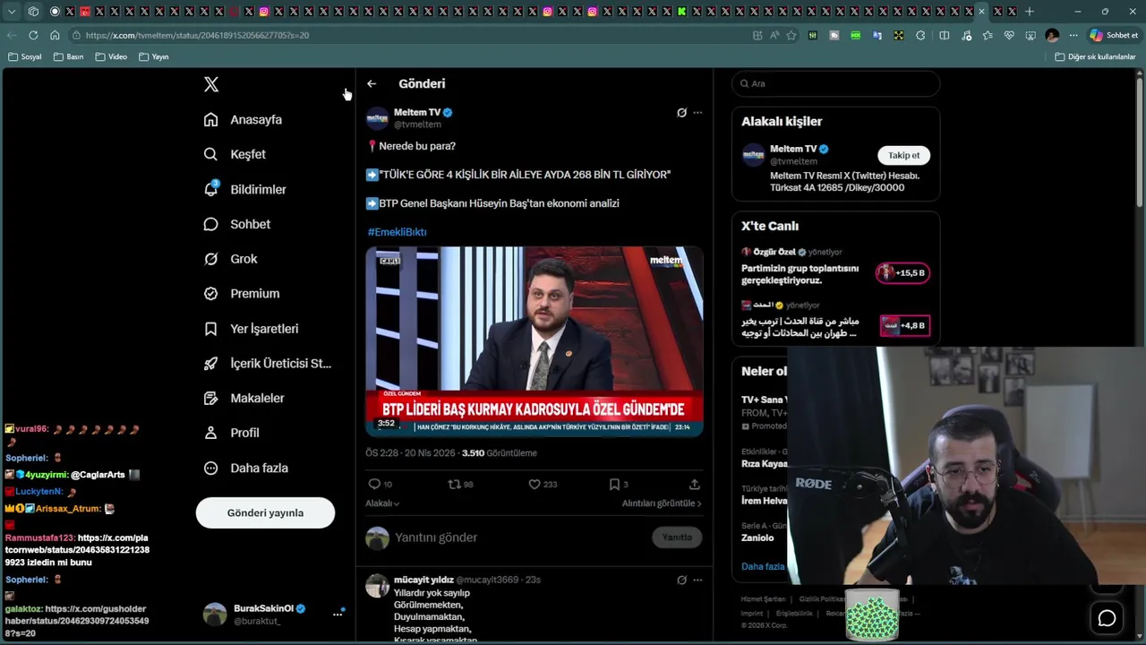Toggle browser split screen icon

(x=944, y=35)
